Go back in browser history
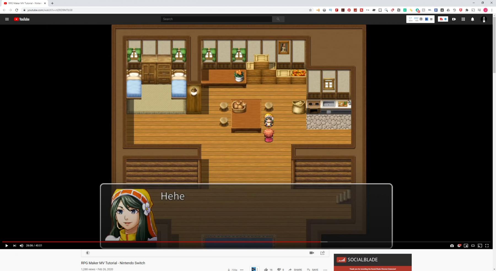Screen dimensions: 496x271 pyautogui.click(x=4, y=10)
